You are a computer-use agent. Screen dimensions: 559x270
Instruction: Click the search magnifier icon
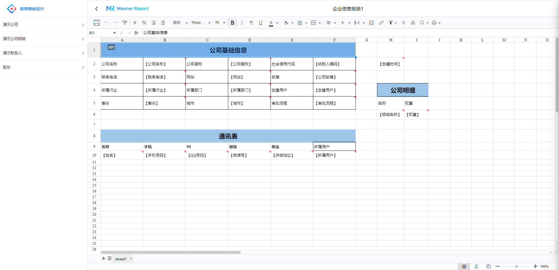[422, 23]
